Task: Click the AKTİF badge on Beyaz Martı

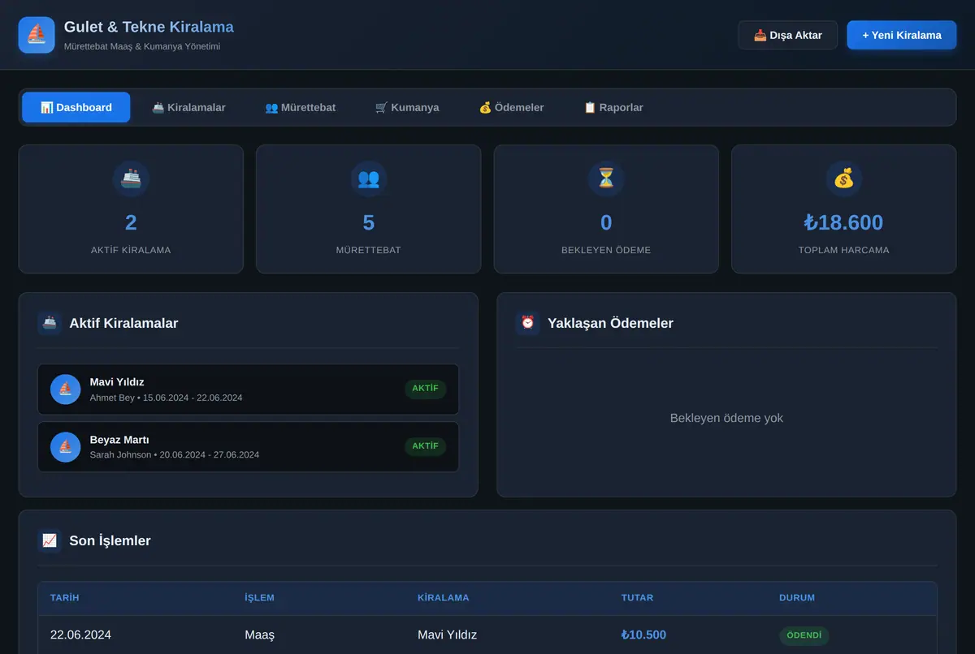Action: coord(425,446)
